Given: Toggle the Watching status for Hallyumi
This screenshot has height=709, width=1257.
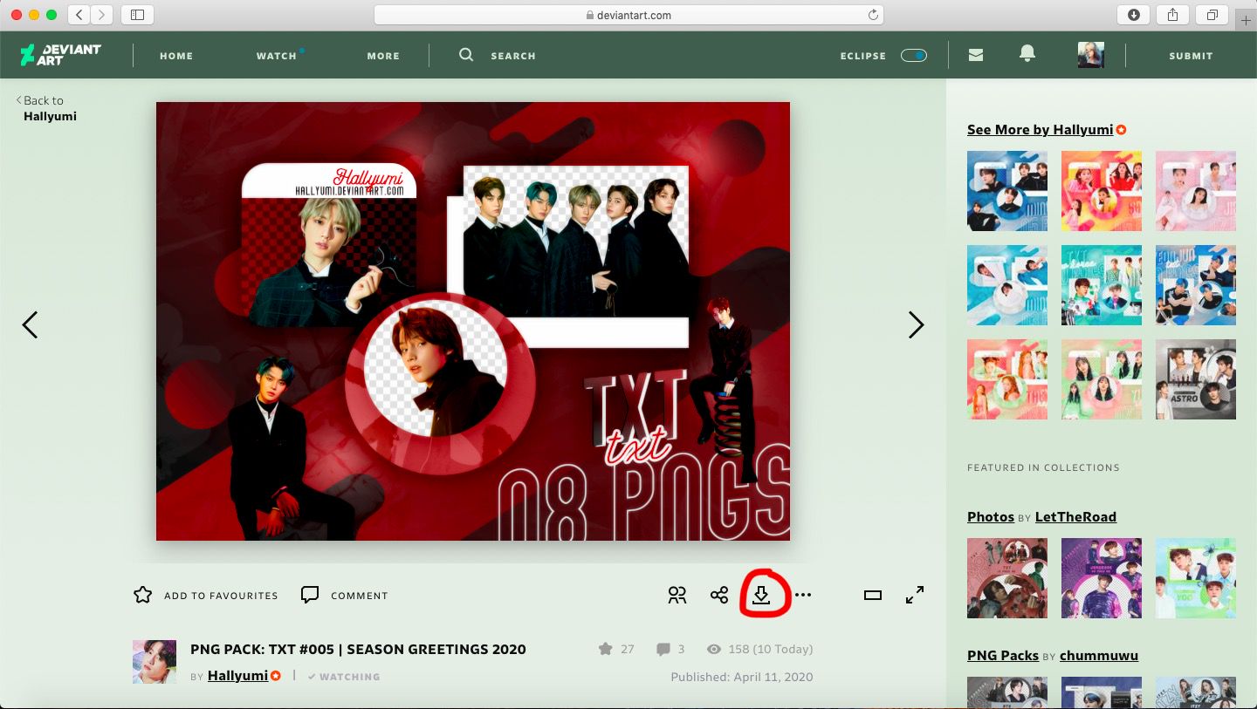Looking at the screenshot, I should pyautogui.click(x=343, y=677).
